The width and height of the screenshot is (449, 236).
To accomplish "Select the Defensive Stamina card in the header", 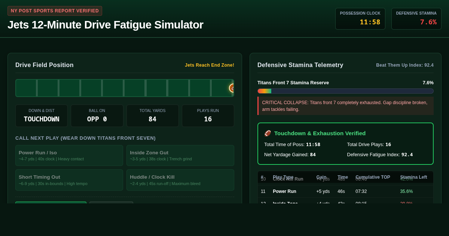I will click(x=416, y=19).
